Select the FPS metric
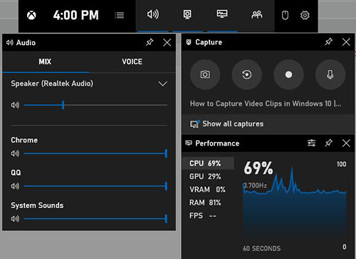 (208, 215)
